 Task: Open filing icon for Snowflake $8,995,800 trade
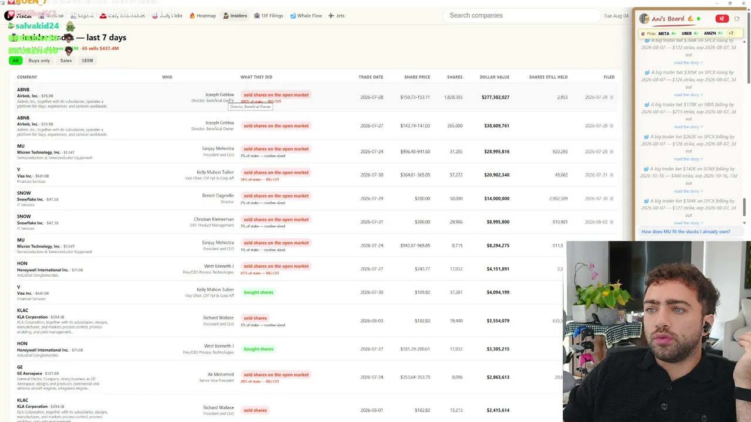click(611, 222)
